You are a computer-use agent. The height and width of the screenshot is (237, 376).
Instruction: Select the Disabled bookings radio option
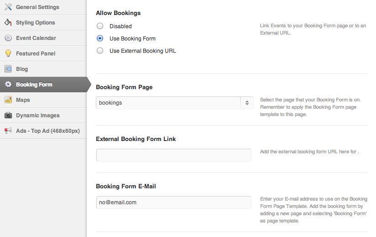[x=100, y=26]
